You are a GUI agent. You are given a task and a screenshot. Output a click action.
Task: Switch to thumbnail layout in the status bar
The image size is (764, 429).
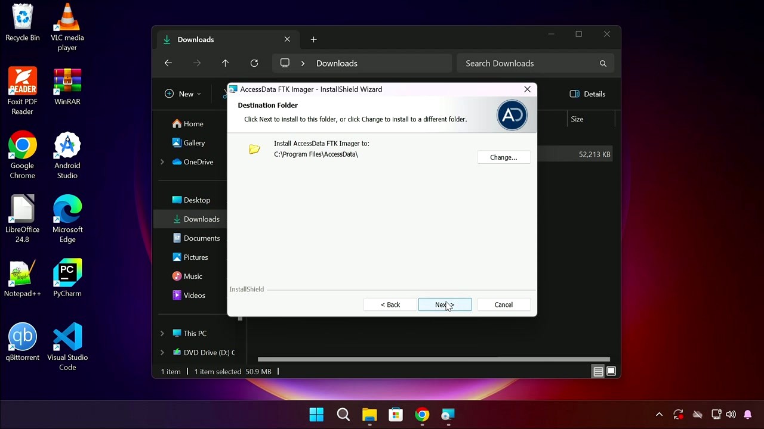pos(611,371)
